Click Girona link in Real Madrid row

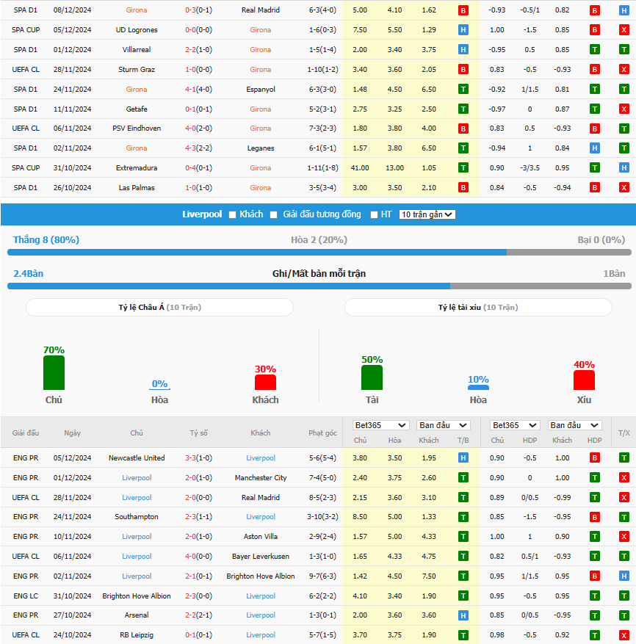137,10
